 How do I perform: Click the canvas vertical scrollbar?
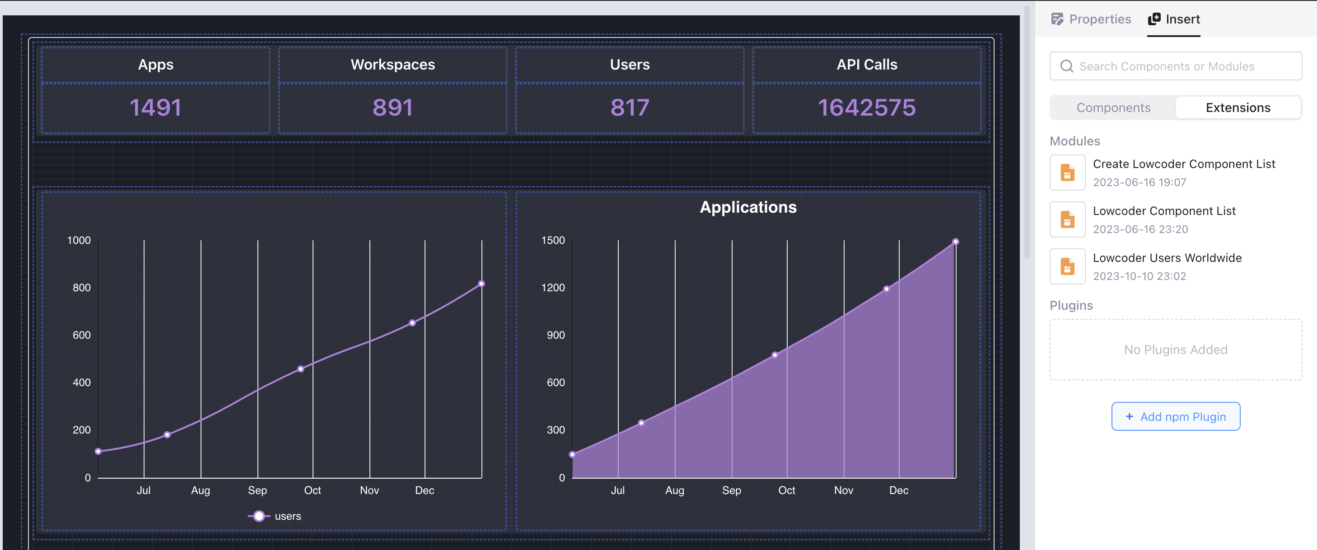(1026, 133)
